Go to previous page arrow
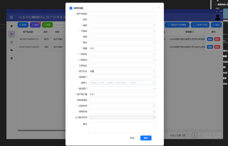The width and height of the screenshot is (228, 146). point(188,135)
